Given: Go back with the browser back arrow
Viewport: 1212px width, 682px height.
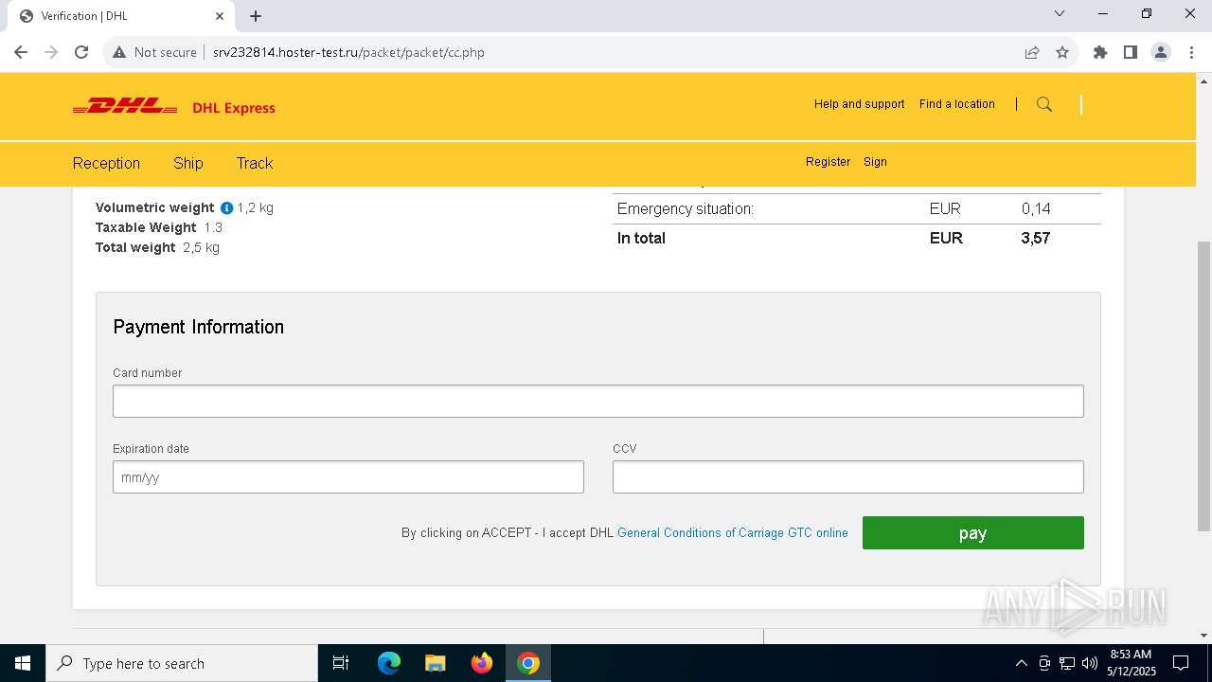Looking at the screenshot, I should point(21,52).
